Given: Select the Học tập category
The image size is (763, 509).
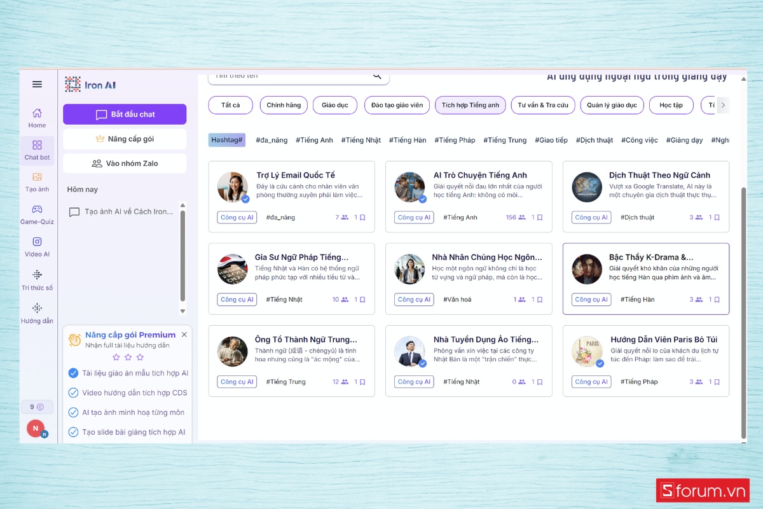Looking at the screenshot, I should click(671, 105).
